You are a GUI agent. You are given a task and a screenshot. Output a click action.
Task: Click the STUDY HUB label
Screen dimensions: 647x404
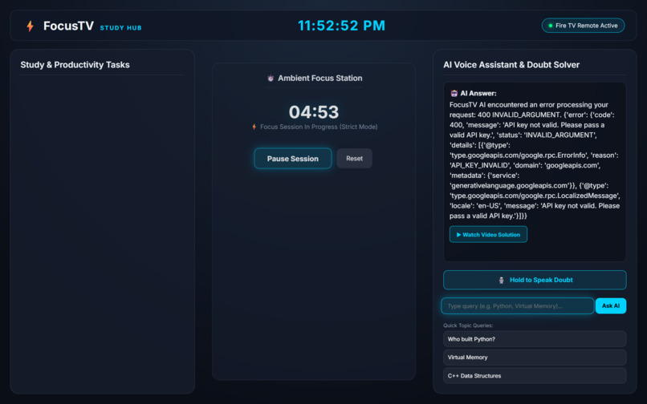(120, 28)
